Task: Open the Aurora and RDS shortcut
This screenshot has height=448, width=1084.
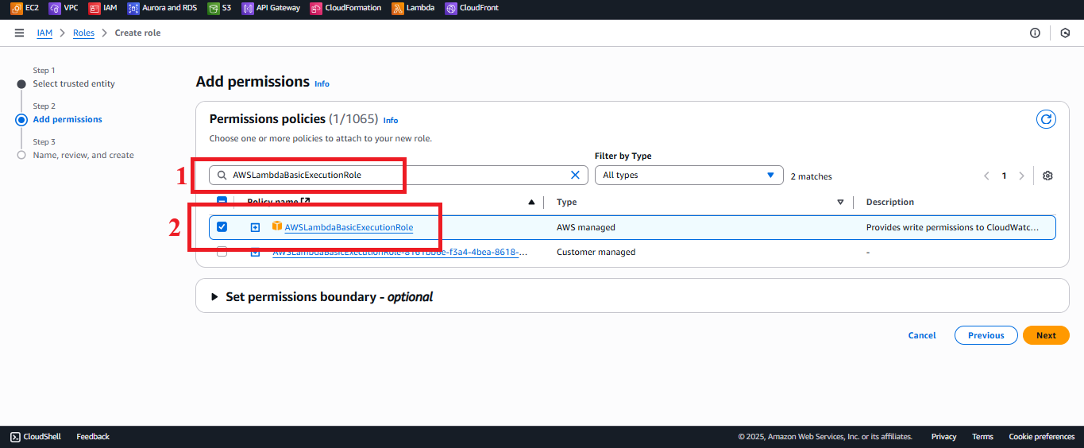Action: click(x=162, y=8)
